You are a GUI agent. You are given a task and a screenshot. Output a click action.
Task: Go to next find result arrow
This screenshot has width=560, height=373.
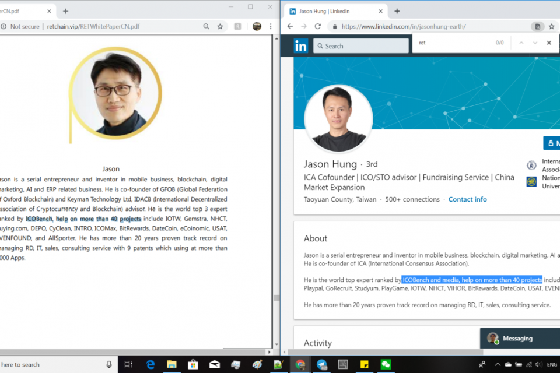(535, 43)
